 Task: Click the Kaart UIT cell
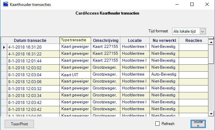point(75,75)
